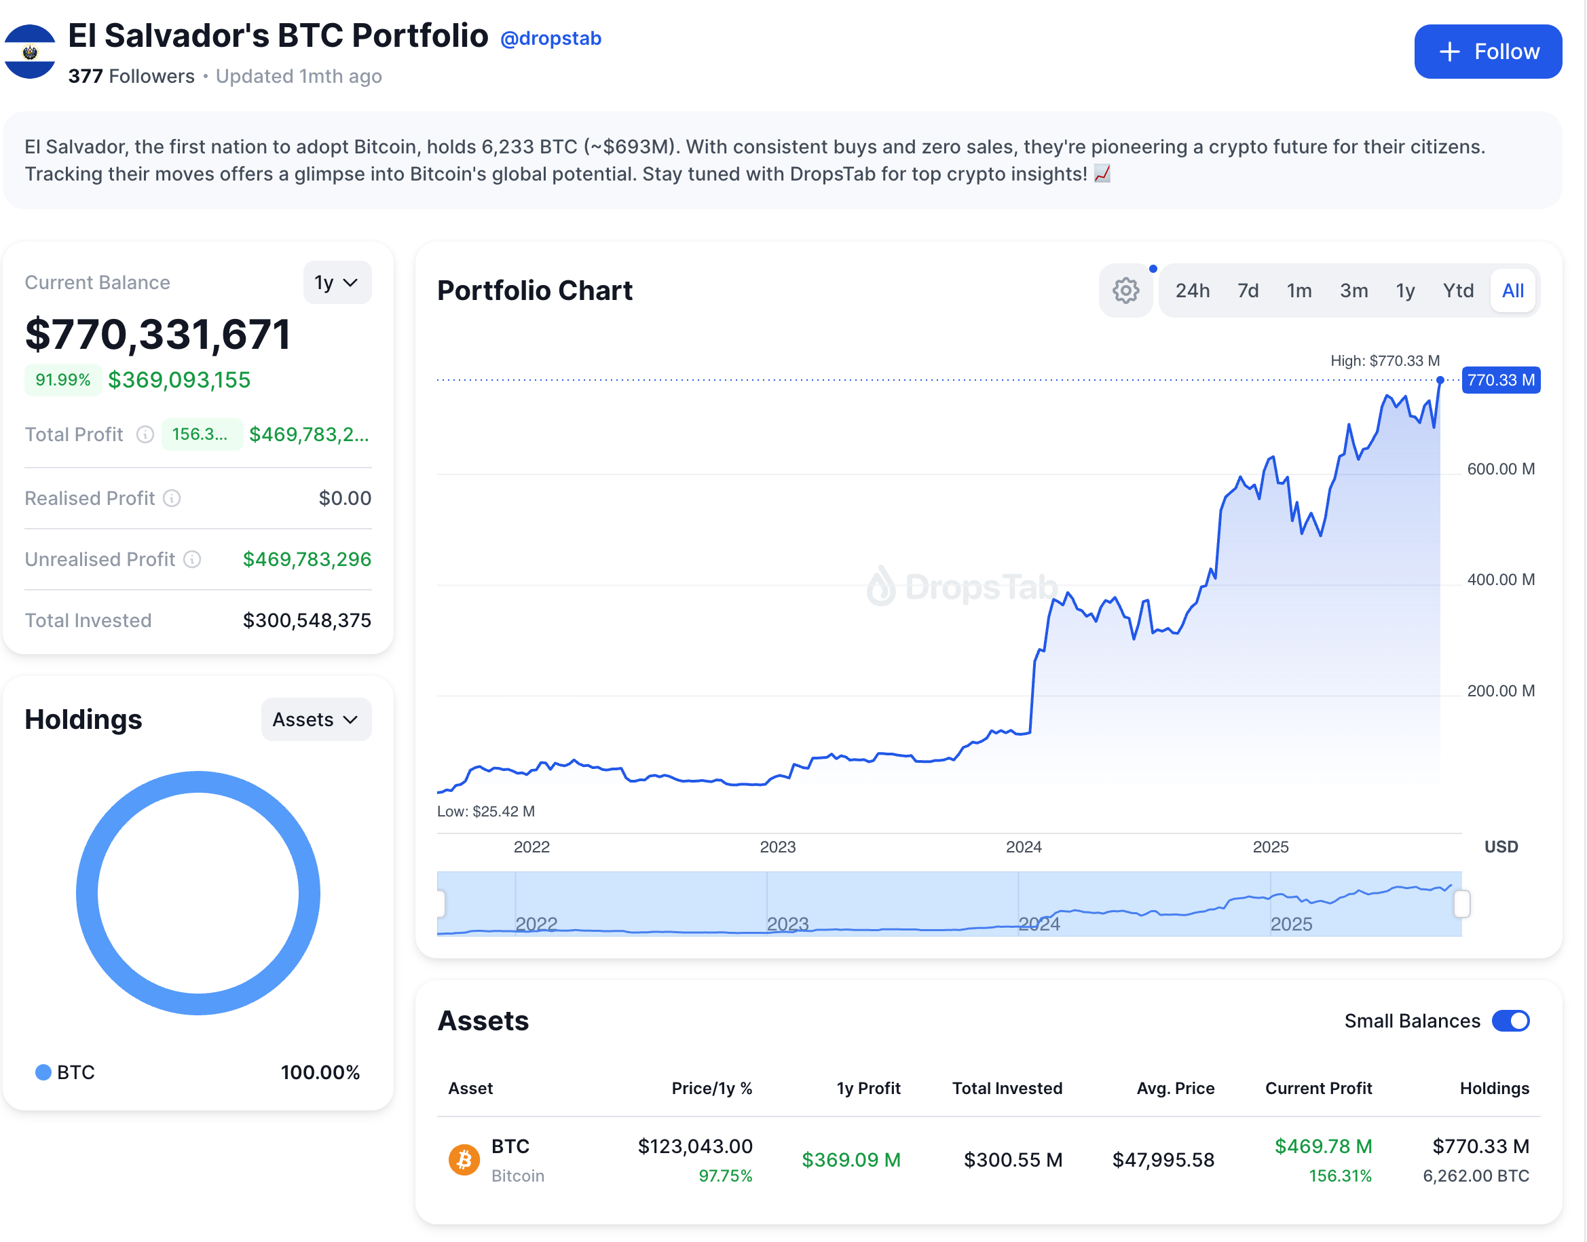Image resolution: width=1587 pixels, height=1242 pixels.
Task: Click the left handle of the chart range slider
Action: (x=441, y=904)
